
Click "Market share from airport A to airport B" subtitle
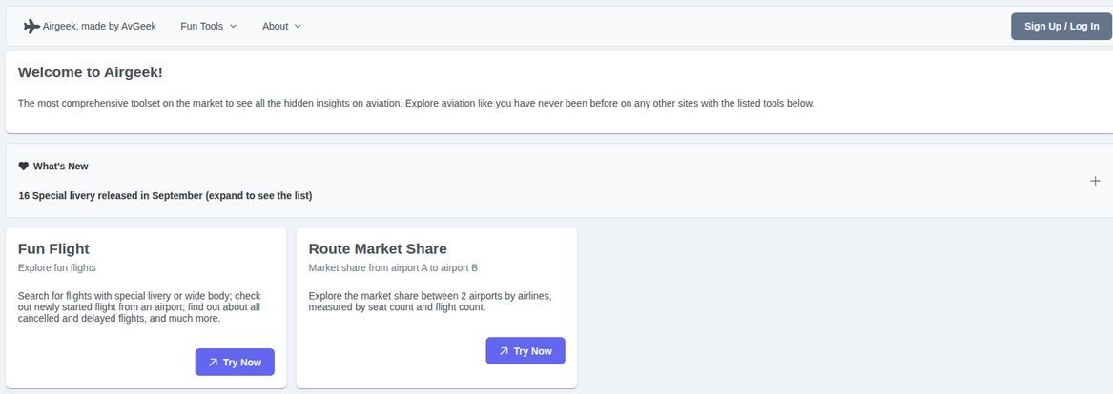pyautogui.click(x=393, y=268)
